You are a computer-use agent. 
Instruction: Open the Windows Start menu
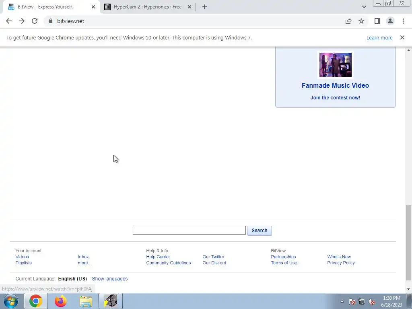pyautogui.click(x=11, y=301)
